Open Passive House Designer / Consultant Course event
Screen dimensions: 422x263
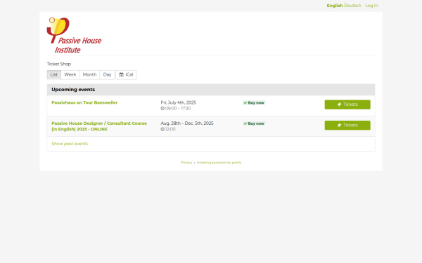pos(99,126)
